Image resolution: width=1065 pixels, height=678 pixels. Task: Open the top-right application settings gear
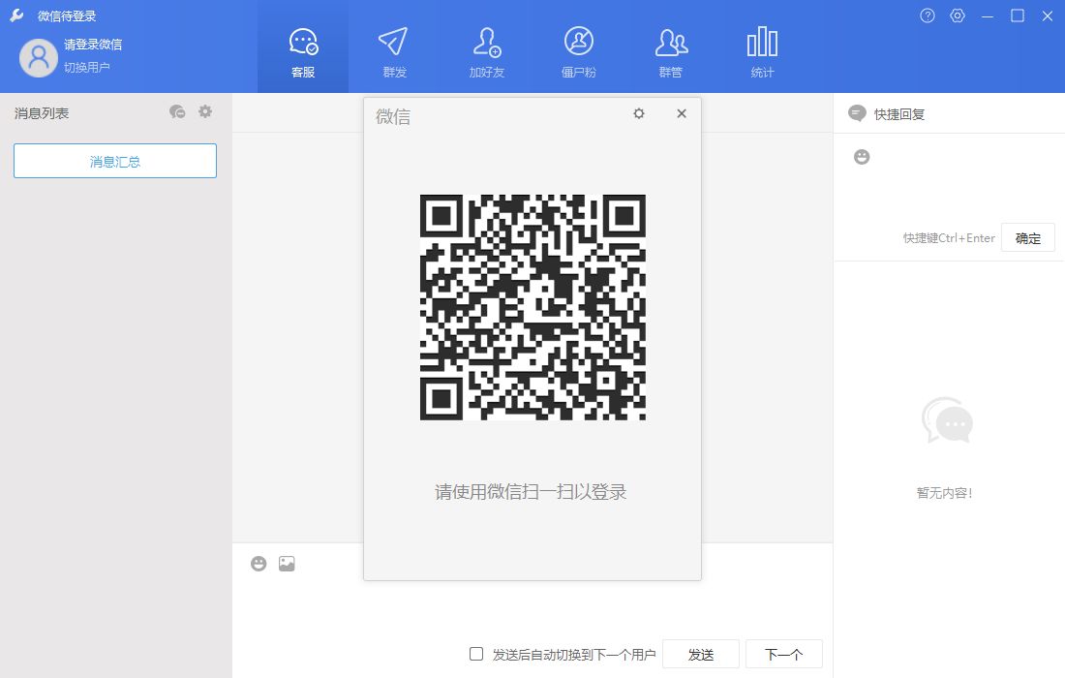(957, 15)
